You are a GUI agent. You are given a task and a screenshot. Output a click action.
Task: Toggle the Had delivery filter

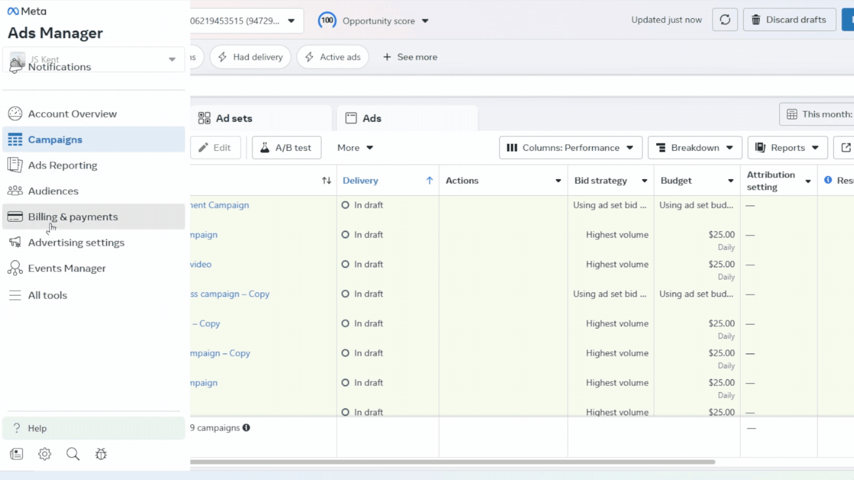[x=251, y=57]
